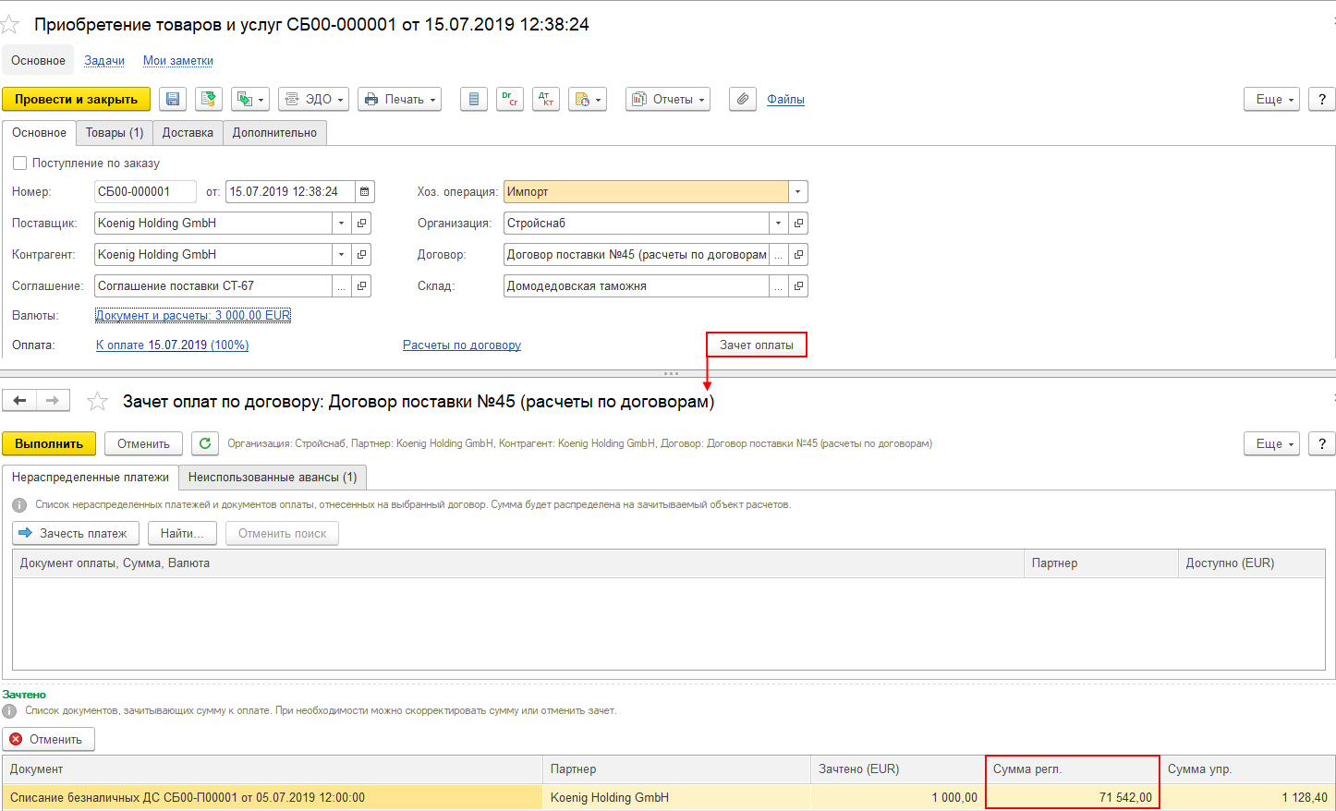
Task: Click the Провести и закрыть button
Action: (x=76, y=99)
